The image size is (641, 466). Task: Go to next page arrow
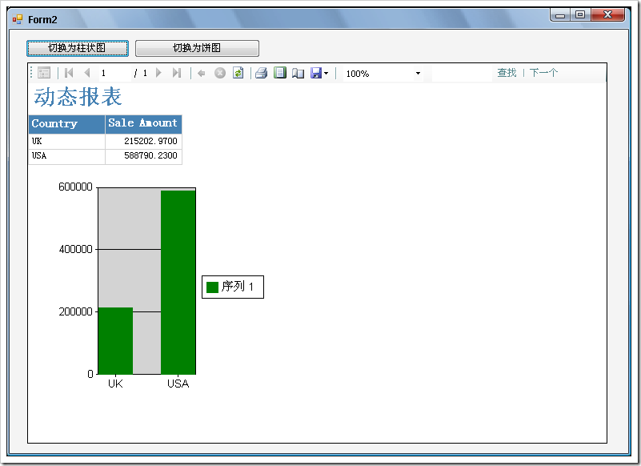158,73
